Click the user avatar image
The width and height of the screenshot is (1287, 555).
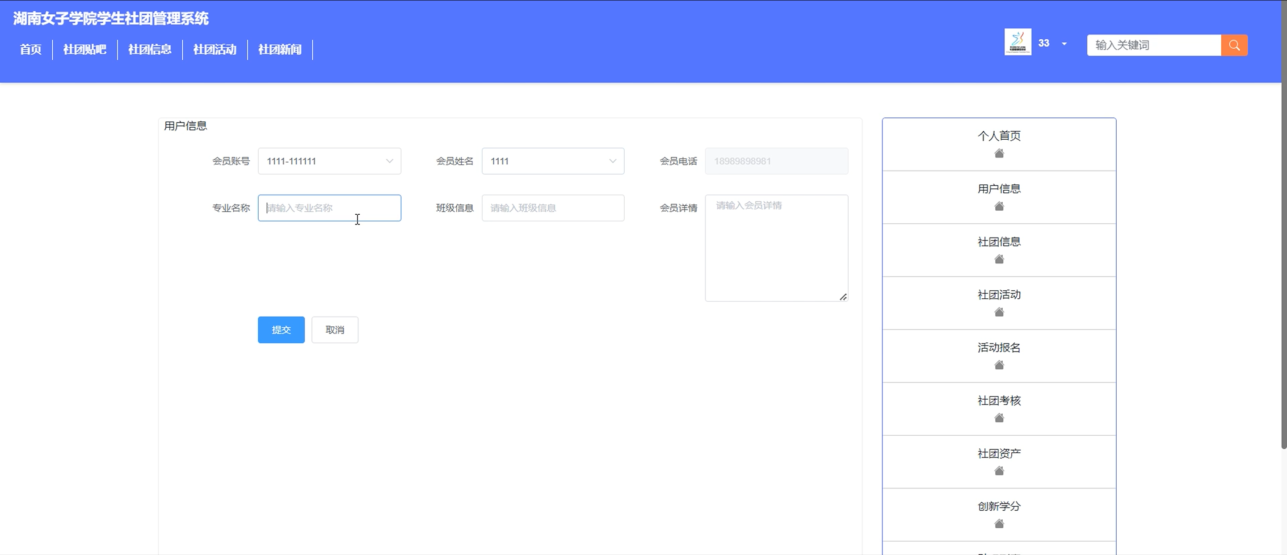pos(1018,42)
